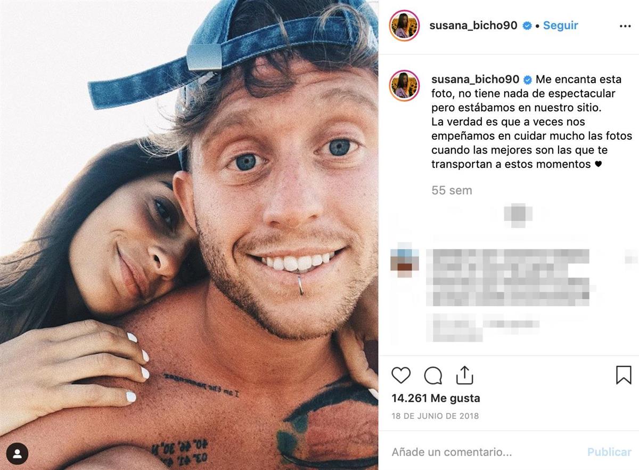Open susana_bicho90 username in caption
This screenshot has width=639, height=470.
pos(475,80)
